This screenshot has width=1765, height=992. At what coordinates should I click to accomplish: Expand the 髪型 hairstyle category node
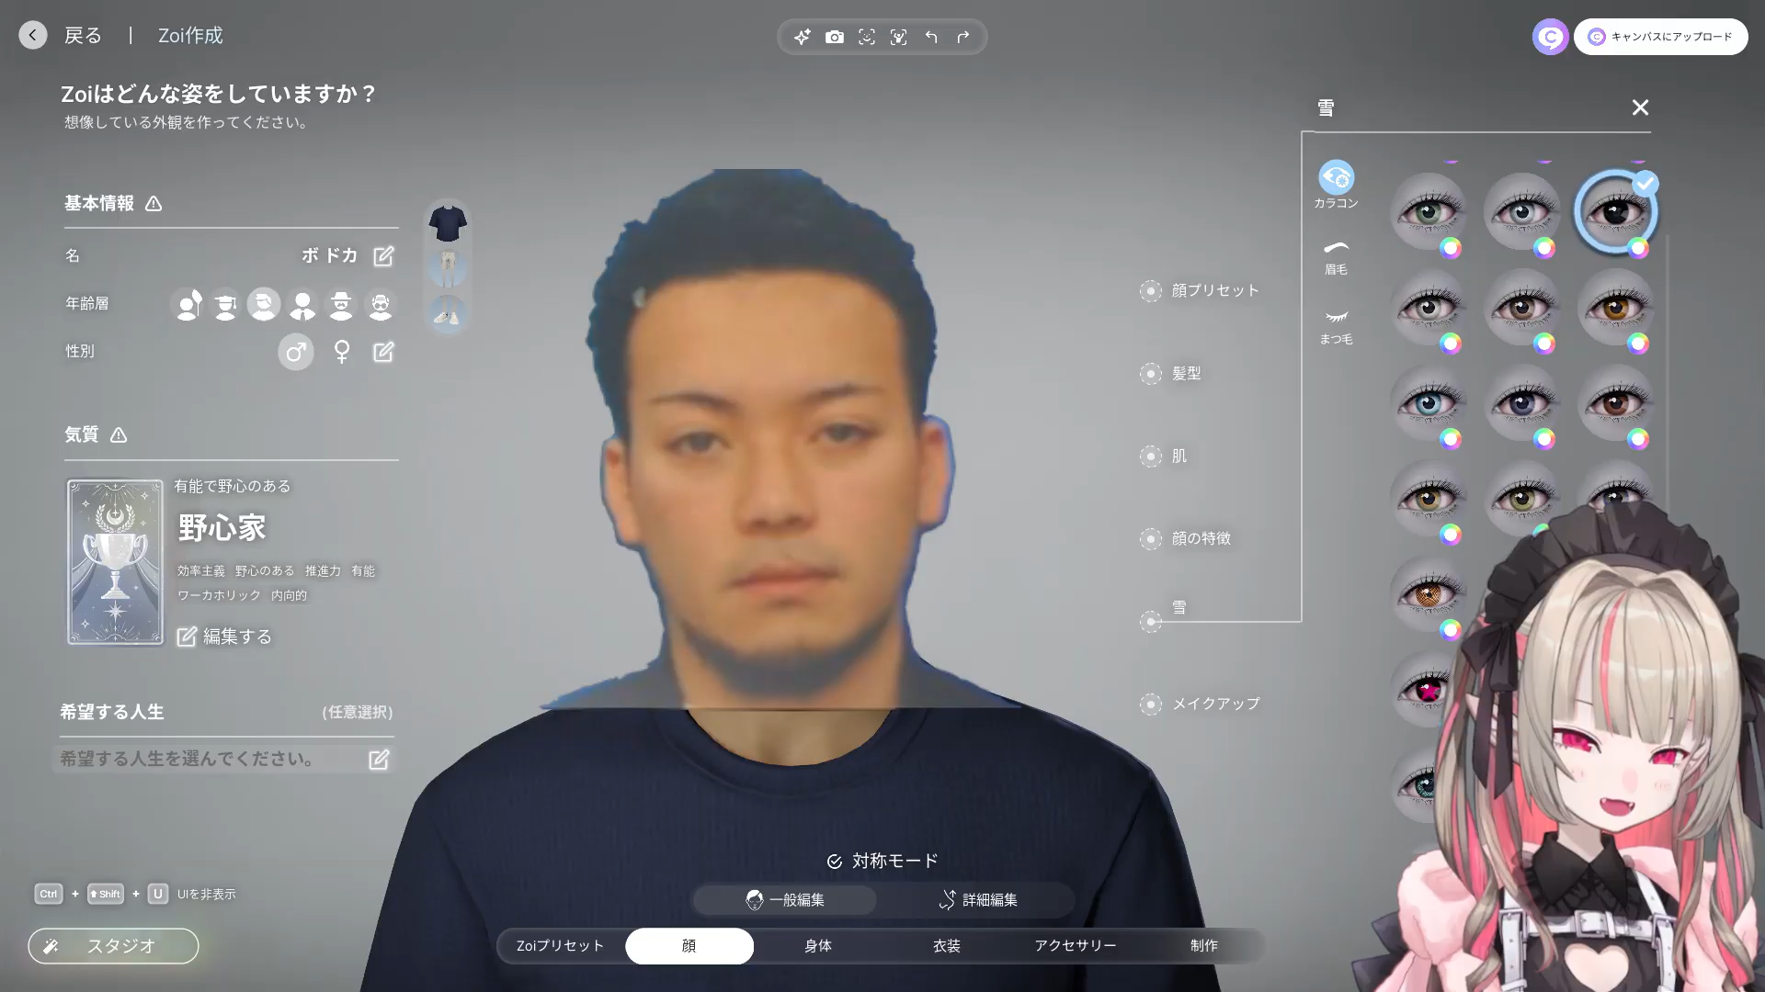pyautogui.click(x=1151, y=374)
